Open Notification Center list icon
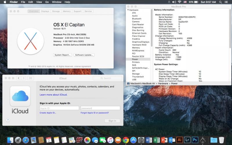 [226, 2]
